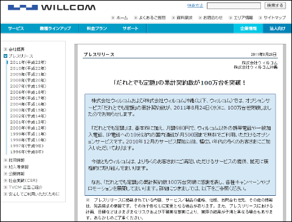The height and width of the screenshot is (222, 292).
Task: Expand arrow icon next to 社会貢献(CSR)
Action: coord(5,181)
